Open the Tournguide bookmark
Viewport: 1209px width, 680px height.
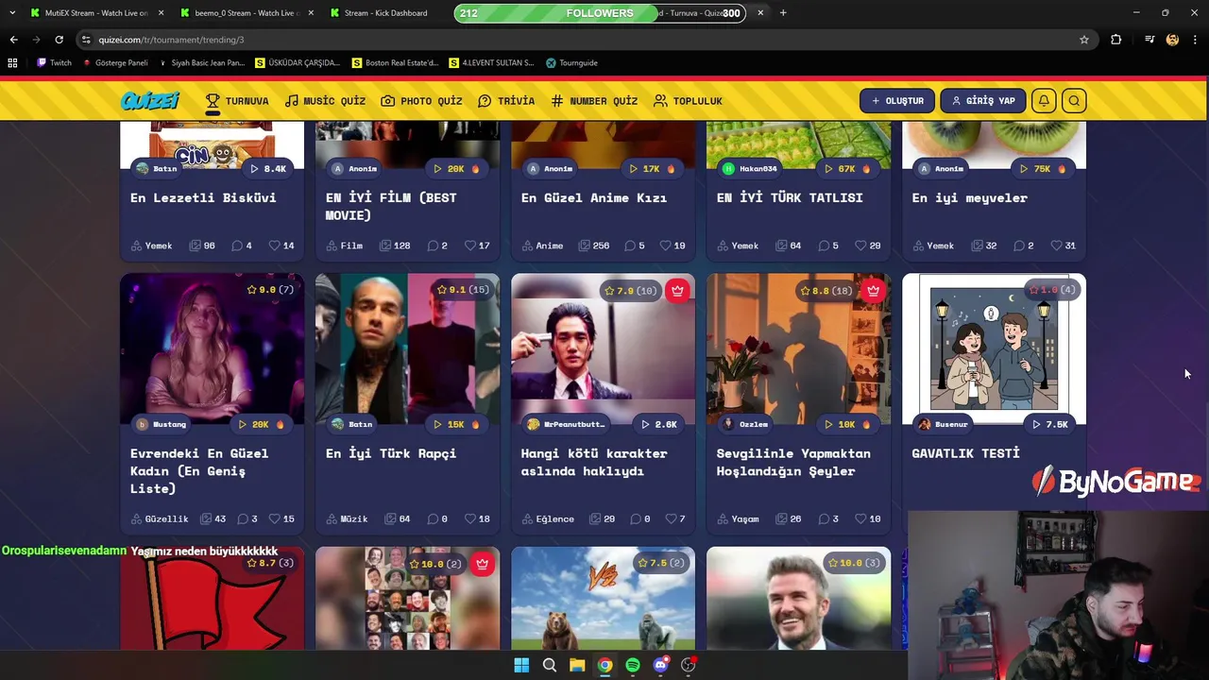pos(571,63)
